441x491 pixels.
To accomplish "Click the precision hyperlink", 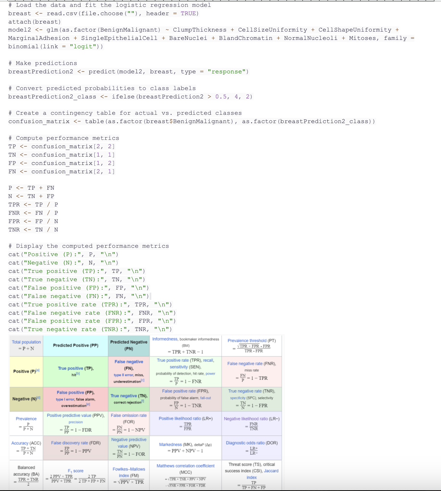I will coord(76,421).
